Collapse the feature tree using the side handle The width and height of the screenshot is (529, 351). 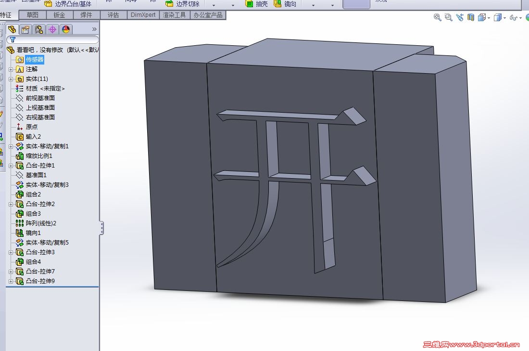coord(101,228)
